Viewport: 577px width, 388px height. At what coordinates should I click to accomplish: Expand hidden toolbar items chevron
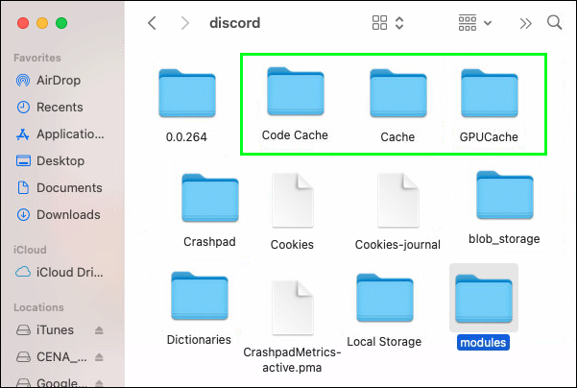pyautogui.click(x=525, y=22)
